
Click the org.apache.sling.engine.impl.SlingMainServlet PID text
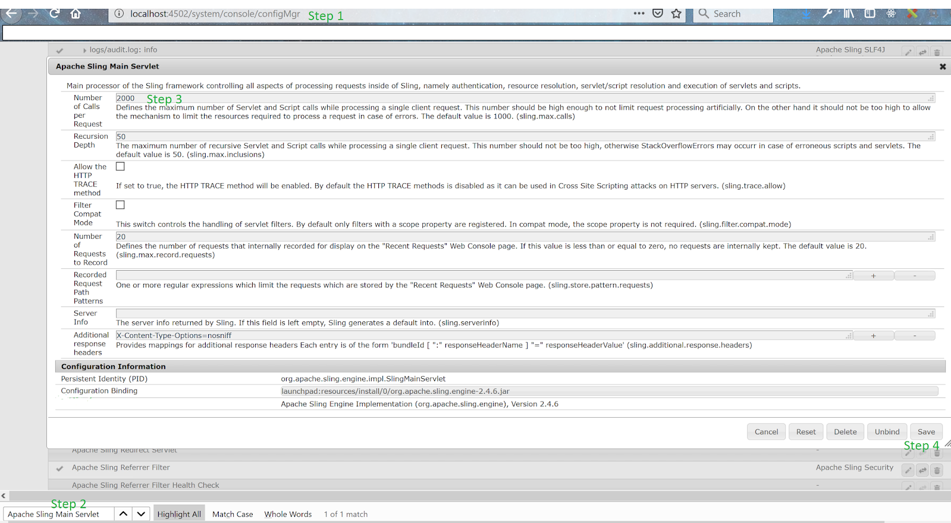coord(363,379)
